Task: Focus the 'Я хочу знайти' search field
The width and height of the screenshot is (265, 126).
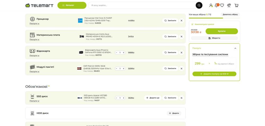Action: pyautogui.click(x=142, y=5)
